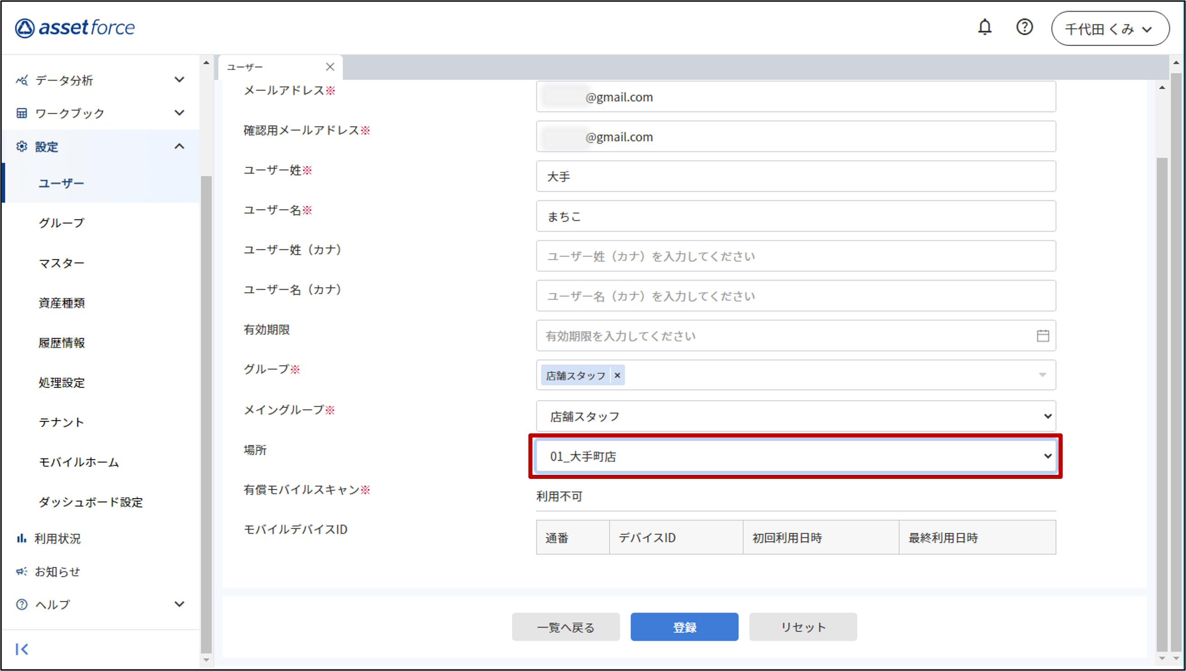Click the ユーザー姓（カナ）input field
Screen dimensions: 1186x671
pos(796,256)
